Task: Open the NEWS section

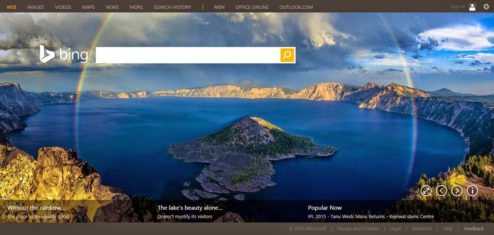Action: [112, 7]
